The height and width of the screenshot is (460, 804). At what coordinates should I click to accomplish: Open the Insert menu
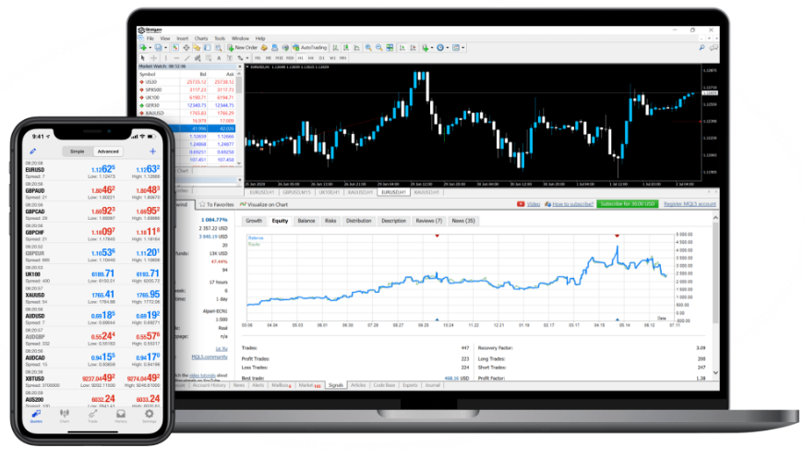pyautogui.click(x=181, y=38)
